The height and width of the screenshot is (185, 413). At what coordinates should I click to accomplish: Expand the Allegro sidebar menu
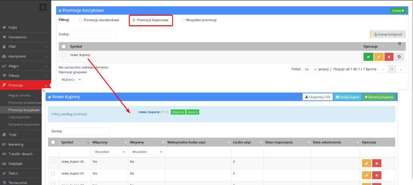pos(46,66)
